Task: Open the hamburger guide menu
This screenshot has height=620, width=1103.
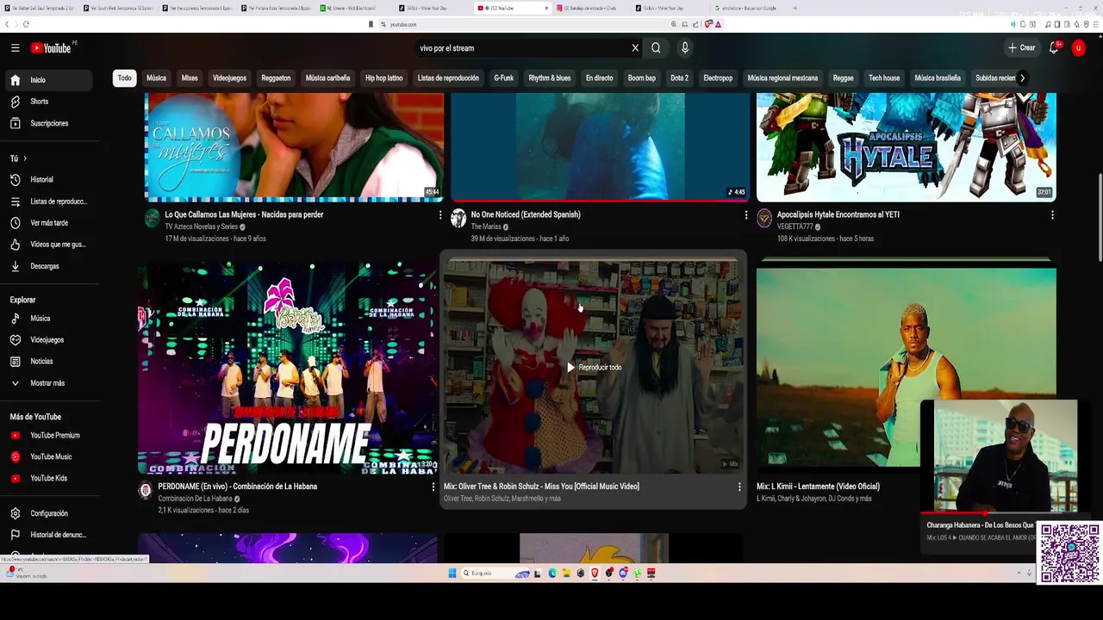Action: [15, 48]
